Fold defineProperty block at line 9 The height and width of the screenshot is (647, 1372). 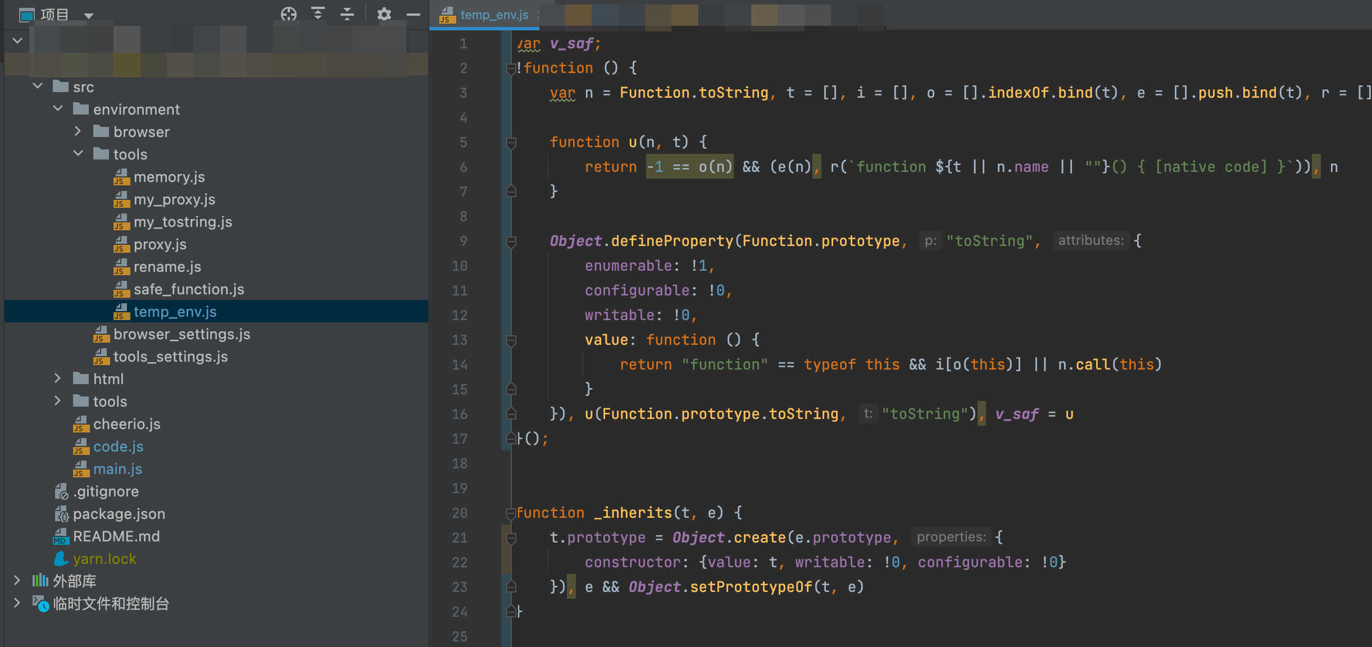[x=511, y=242]
